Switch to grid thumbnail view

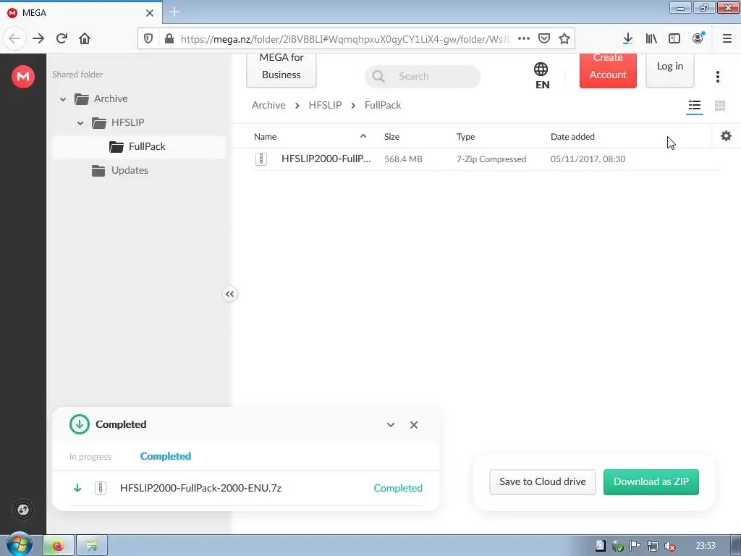point(720,106)
